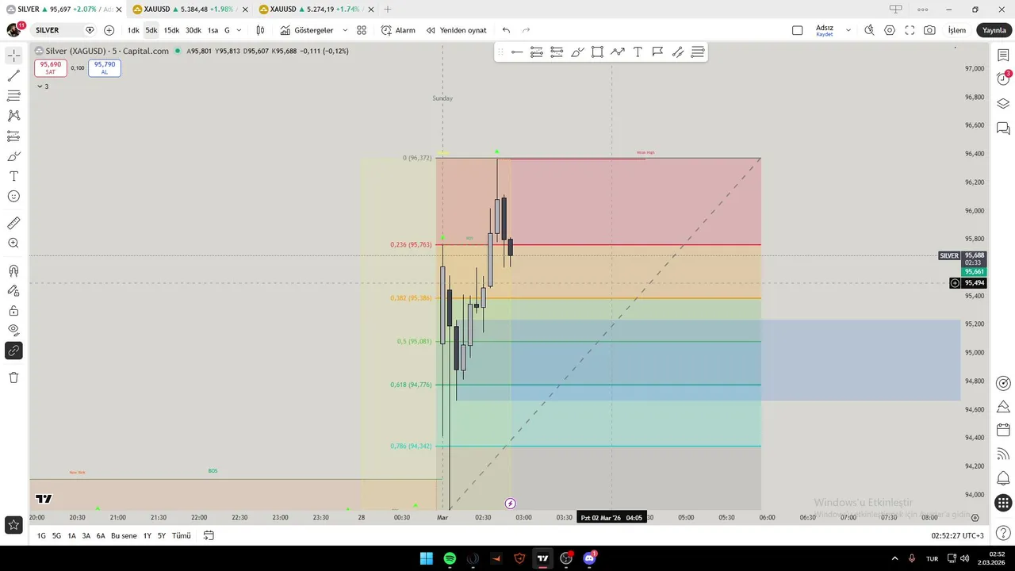This screenshot has height=571, width=1015.
Task: Select the 30dk timeframe
Action: point(193,30)
